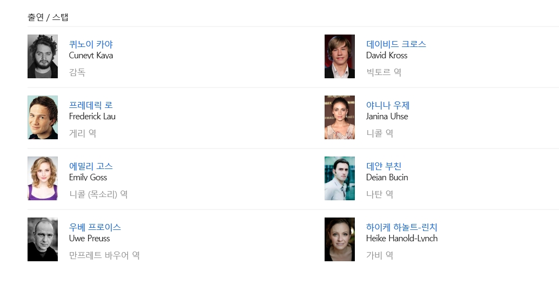Click the 데이비드 크로스 name link
Screen dimensions: 559x285
[396, 44]
